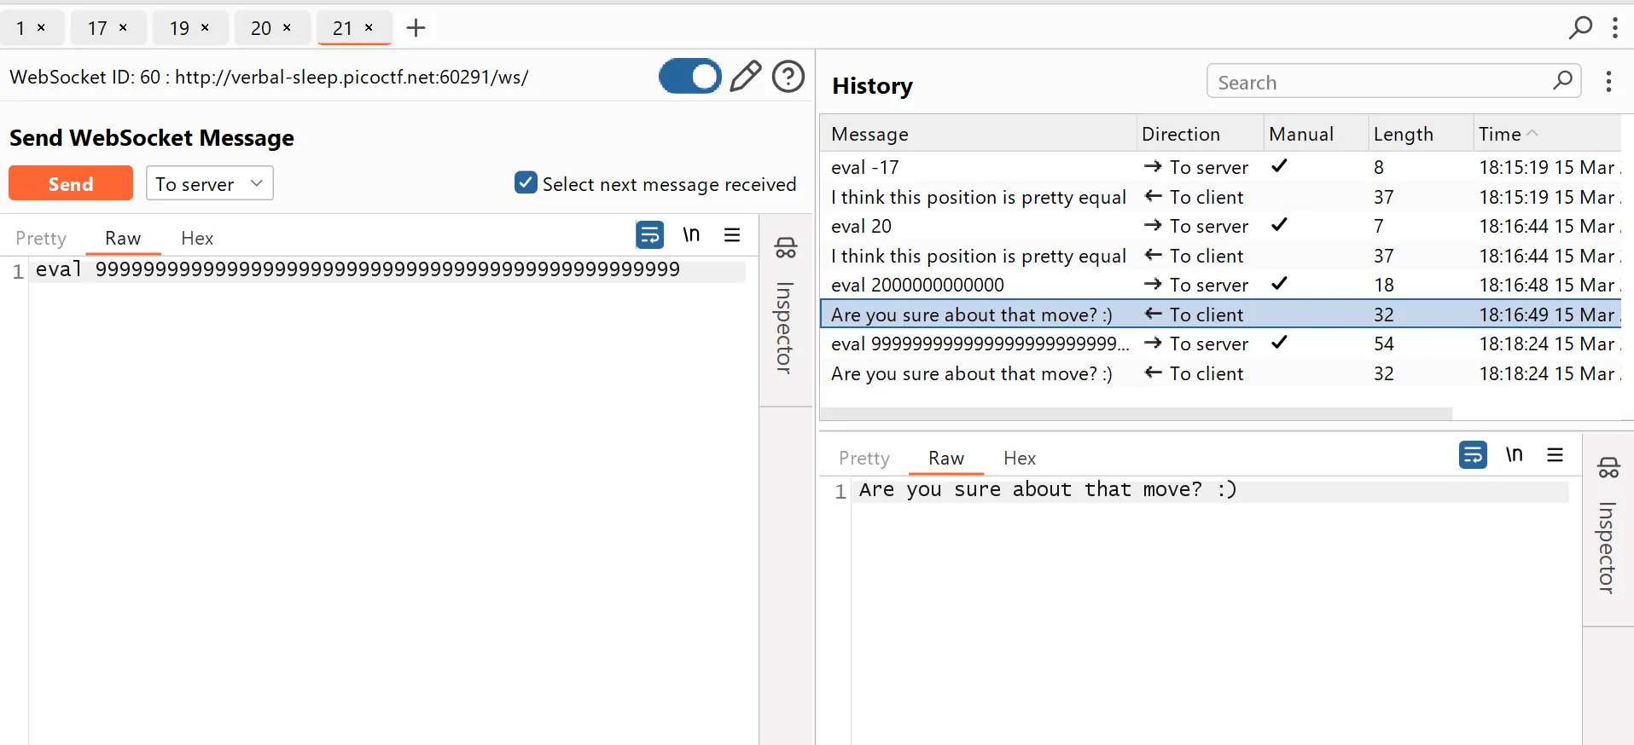
Task: Open the hamburger menu in message editor
Action: tap(732, 234)
